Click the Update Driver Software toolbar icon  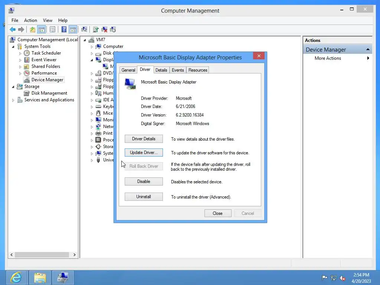95,30
